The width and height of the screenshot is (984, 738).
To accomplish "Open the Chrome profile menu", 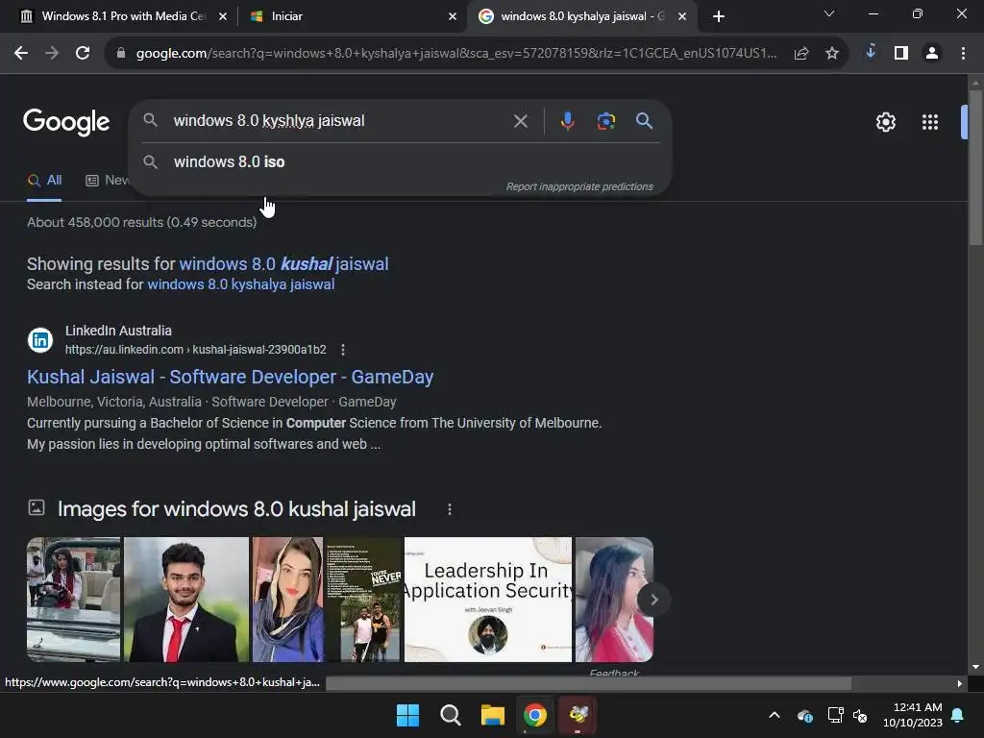I will pyautogui.click(x=932, y=54).
